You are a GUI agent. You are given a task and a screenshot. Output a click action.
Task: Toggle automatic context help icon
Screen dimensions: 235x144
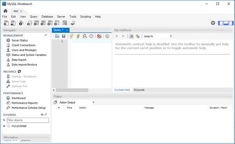138,36
